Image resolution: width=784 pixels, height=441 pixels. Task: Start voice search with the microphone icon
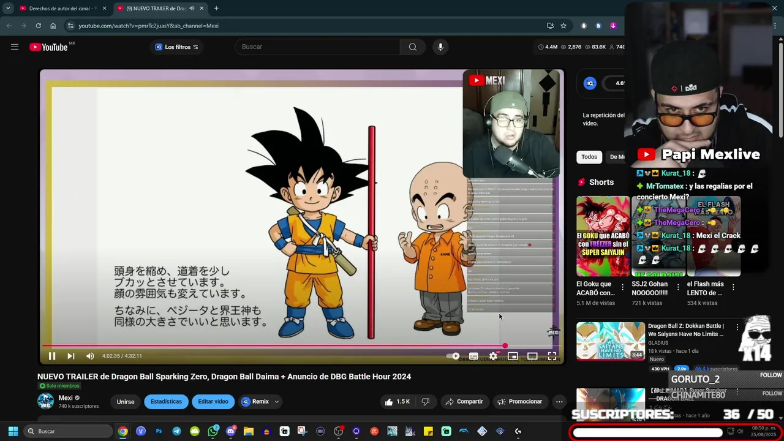(440, 47)
